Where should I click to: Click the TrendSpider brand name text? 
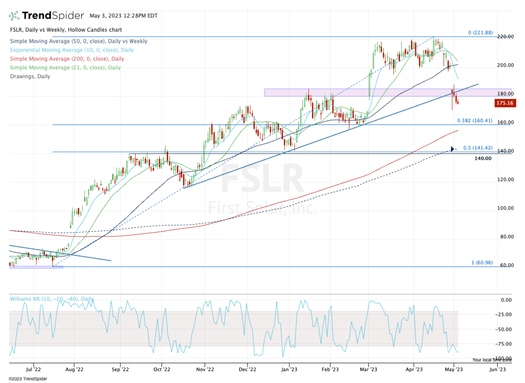click(52, 16)
